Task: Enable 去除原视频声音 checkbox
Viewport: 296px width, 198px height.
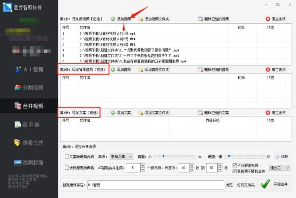Action: pyautogui.click(x=67, y=167)
